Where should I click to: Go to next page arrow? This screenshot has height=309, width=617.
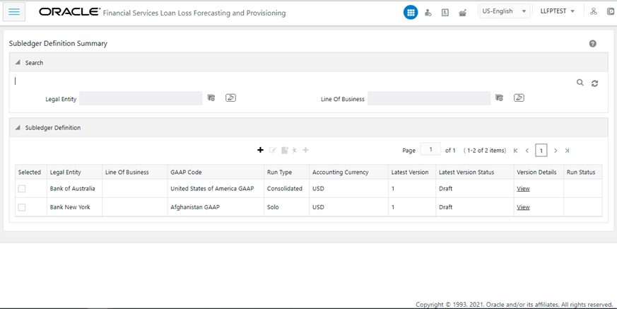coord(556,151)
